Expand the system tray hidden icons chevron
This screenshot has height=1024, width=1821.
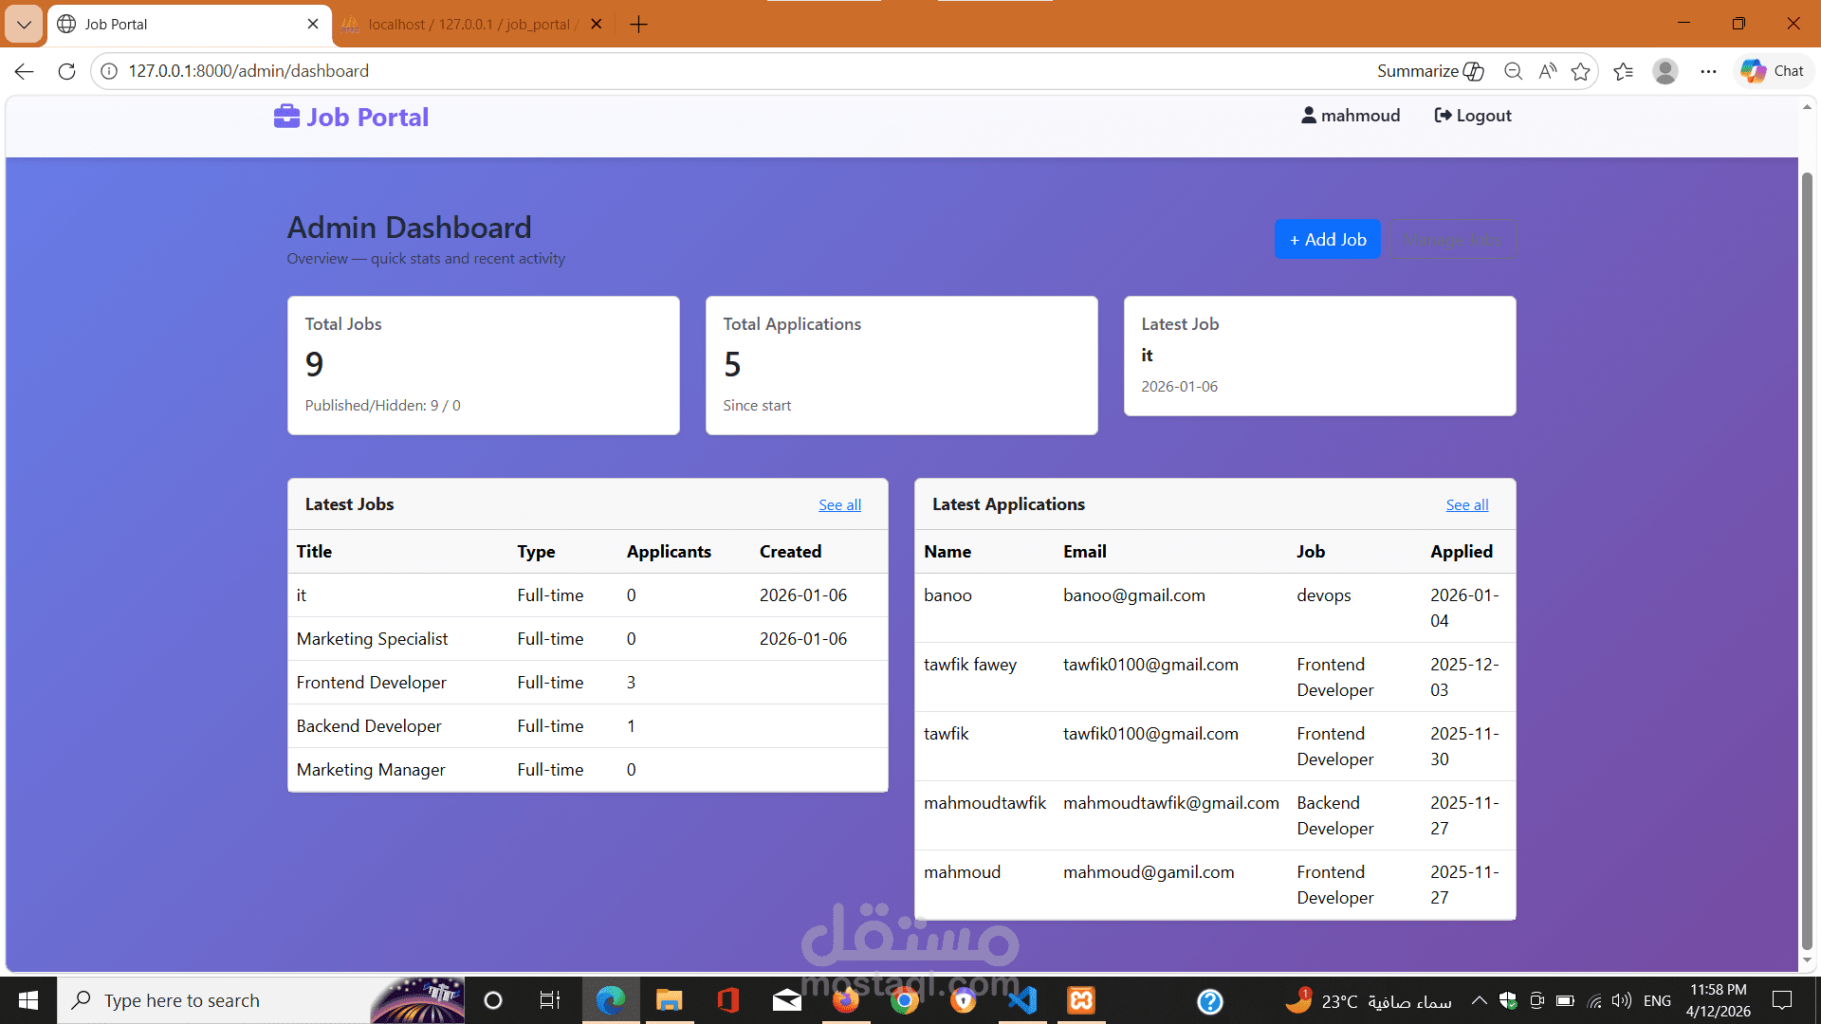[x=1479, y=1000]
